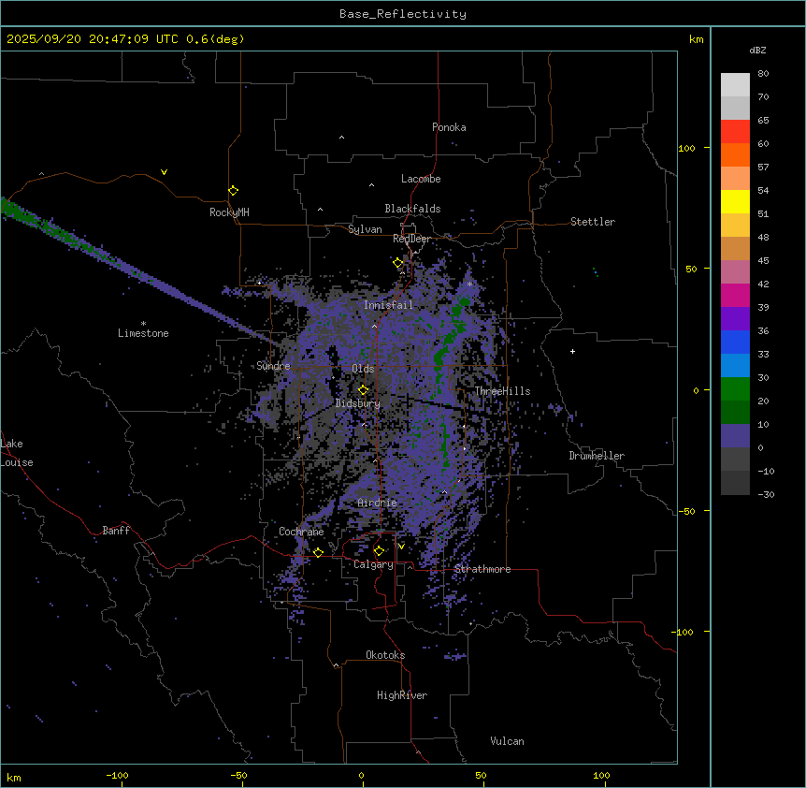Image resolution: width=806 pixels, height=788 pixels.
Task: Select the bright red 60-65 dBZ legend swatch
Action: pos(735,131)
